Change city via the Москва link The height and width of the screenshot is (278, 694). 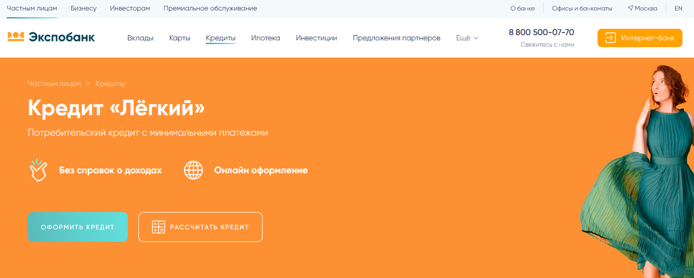(x=646, y=9)
